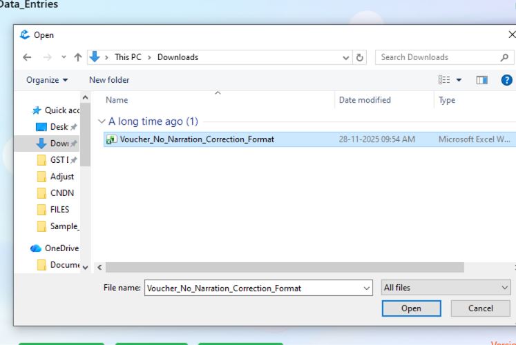Select Desktop in navigation pane
Image resolution: width=516 pixels, height=345 pixels.
tap(59, 127)
